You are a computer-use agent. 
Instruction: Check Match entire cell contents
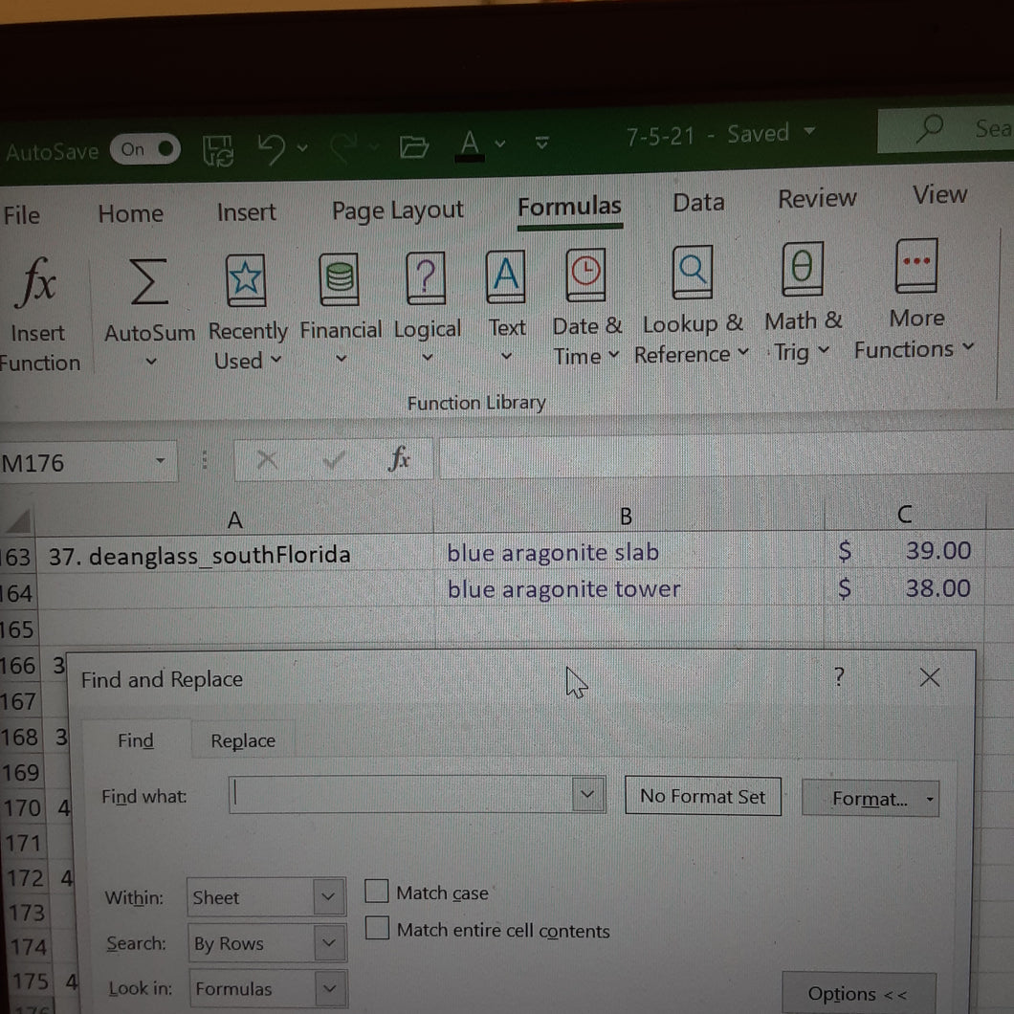tap(377, 928)
